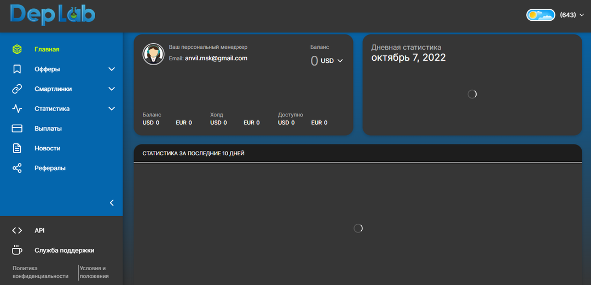The height and width of the screenshot is (285, 591).
Task: Click the Выплаты card icon
Action: click(17, 129)
